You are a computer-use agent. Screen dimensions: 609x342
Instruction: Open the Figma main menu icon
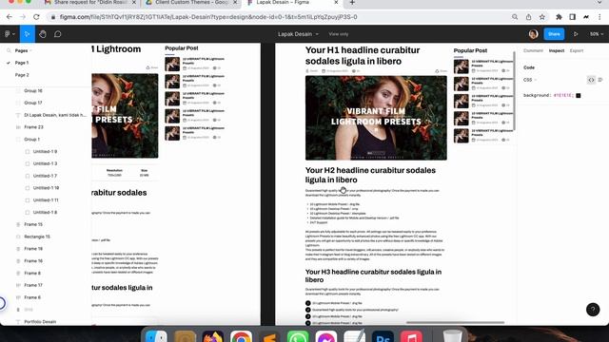(x=10, y=34)
